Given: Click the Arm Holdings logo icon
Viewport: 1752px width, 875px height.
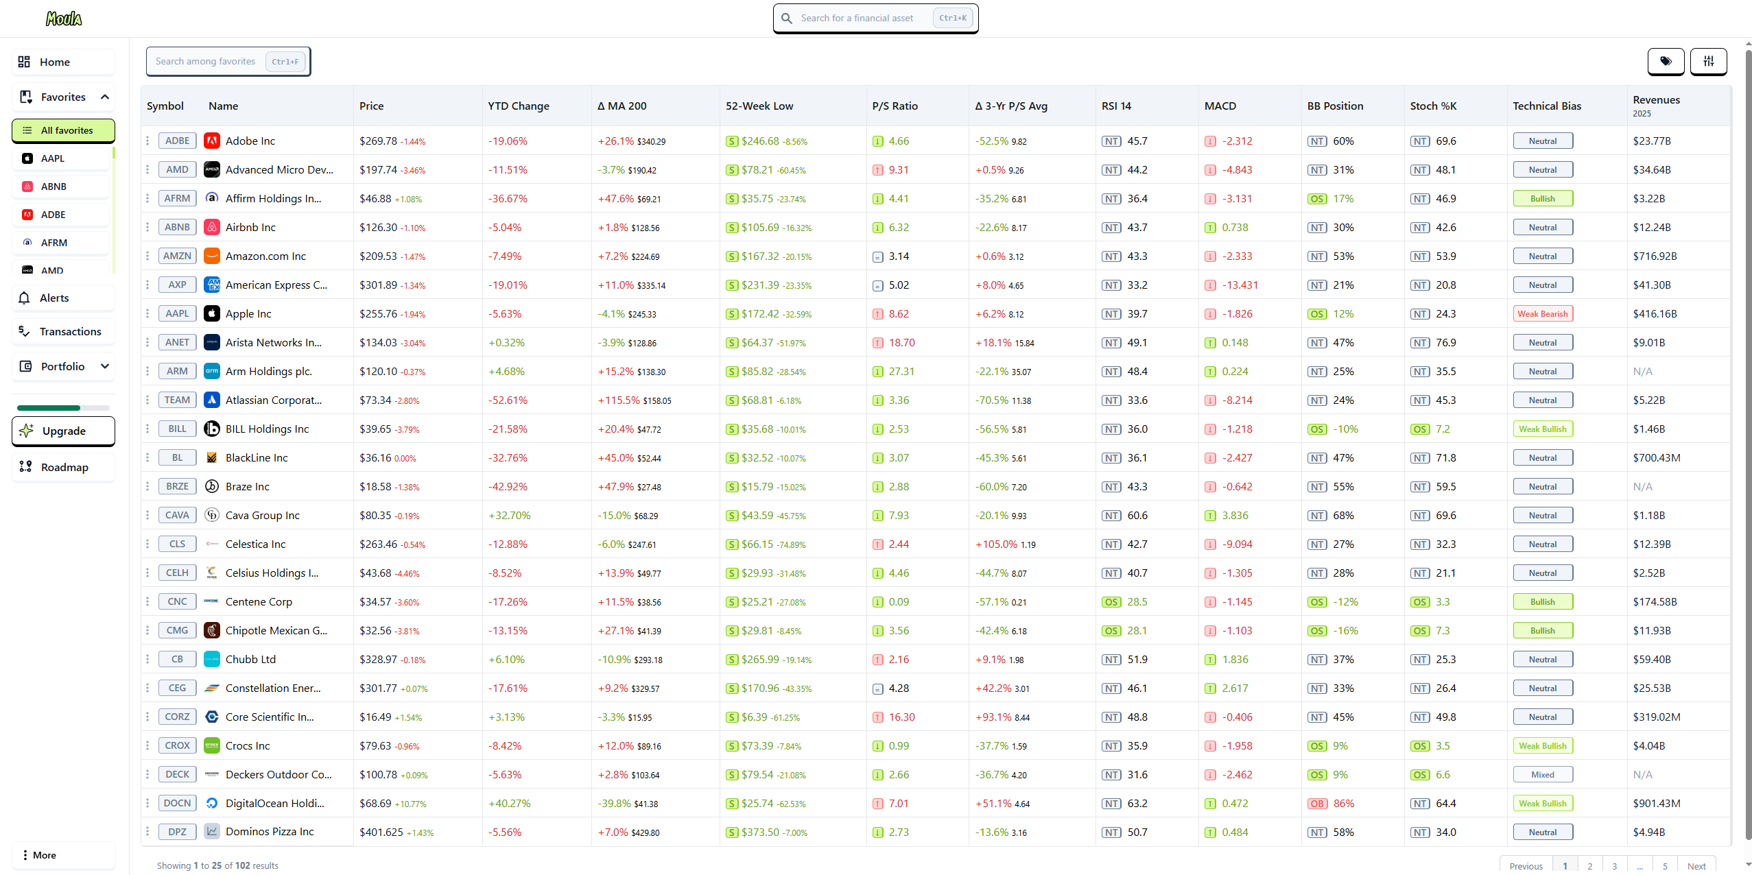Looking at the screenshot, I should [212, 371].
